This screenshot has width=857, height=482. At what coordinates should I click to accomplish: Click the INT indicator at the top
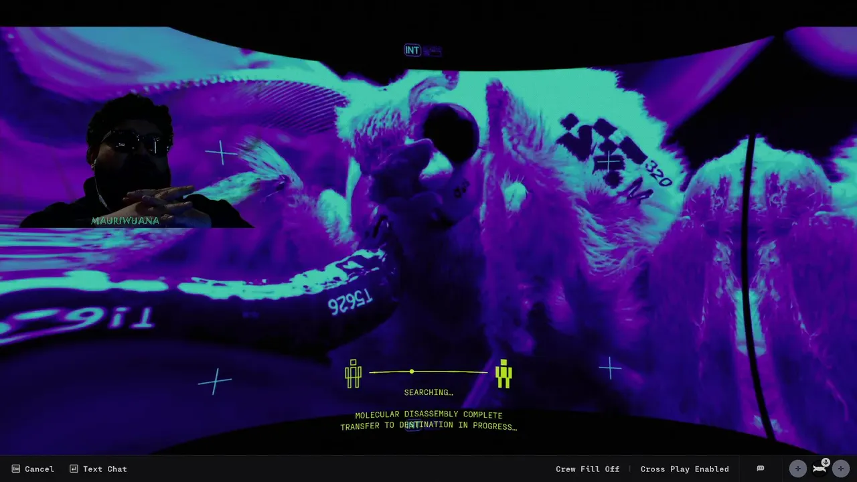[x=412, y=50]
